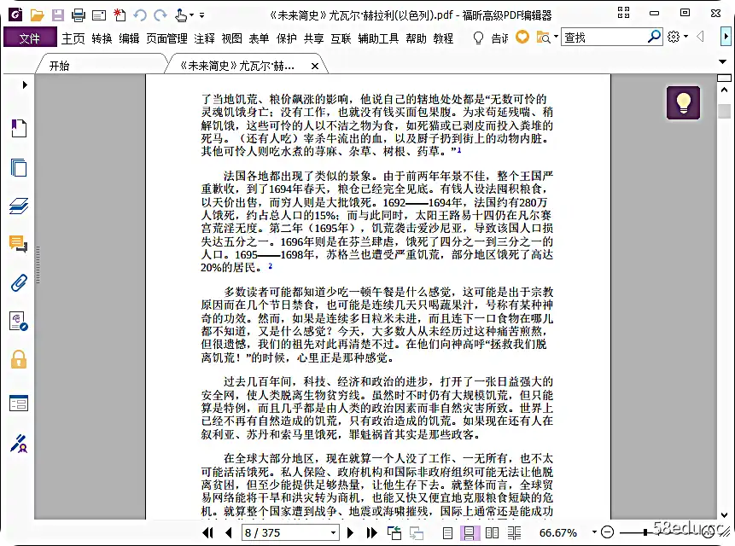Screen dimensions: 735x546
Task: Open the Bookmarks panel
Action: [19, 128]
